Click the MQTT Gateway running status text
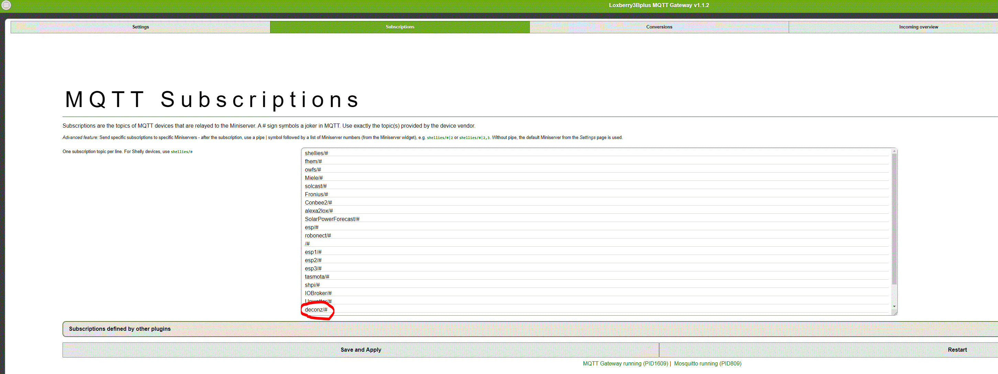 pos(625,364)
